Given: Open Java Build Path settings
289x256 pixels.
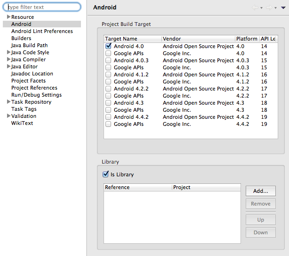Looking at the screenshot, I should coord(29,45).
